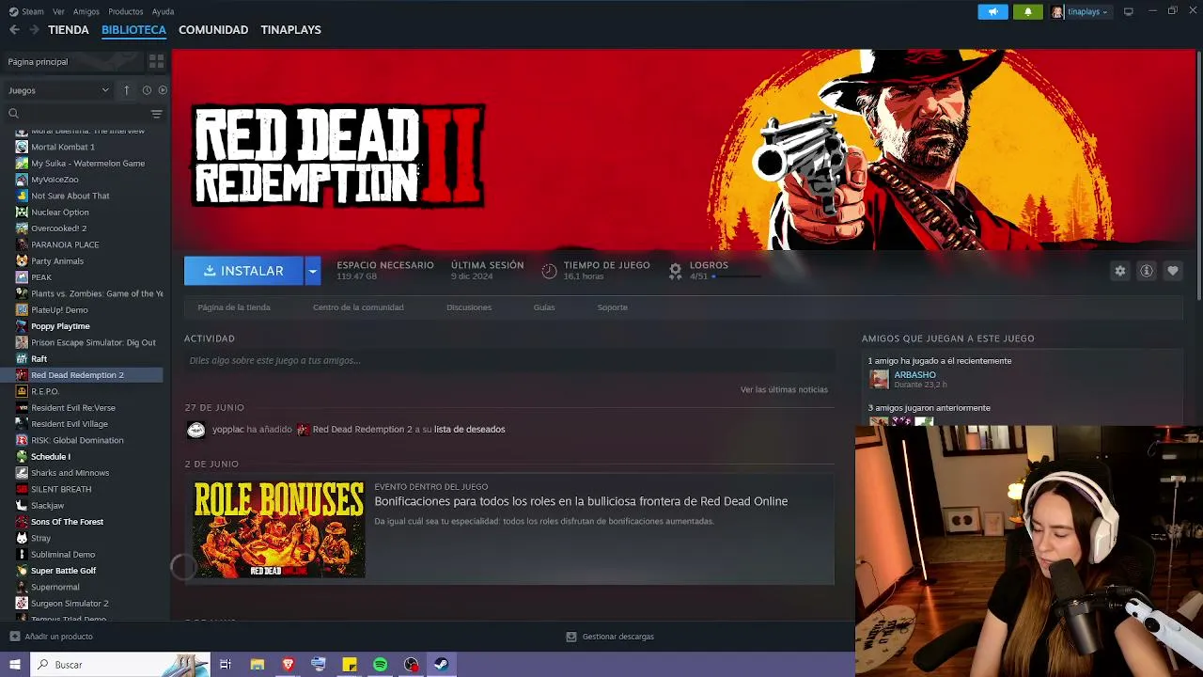This screenshot has height=677, width=1203.
Task: Click the Logros achievement progress bar
Action: pyautogui.click(x=736, y=276)
